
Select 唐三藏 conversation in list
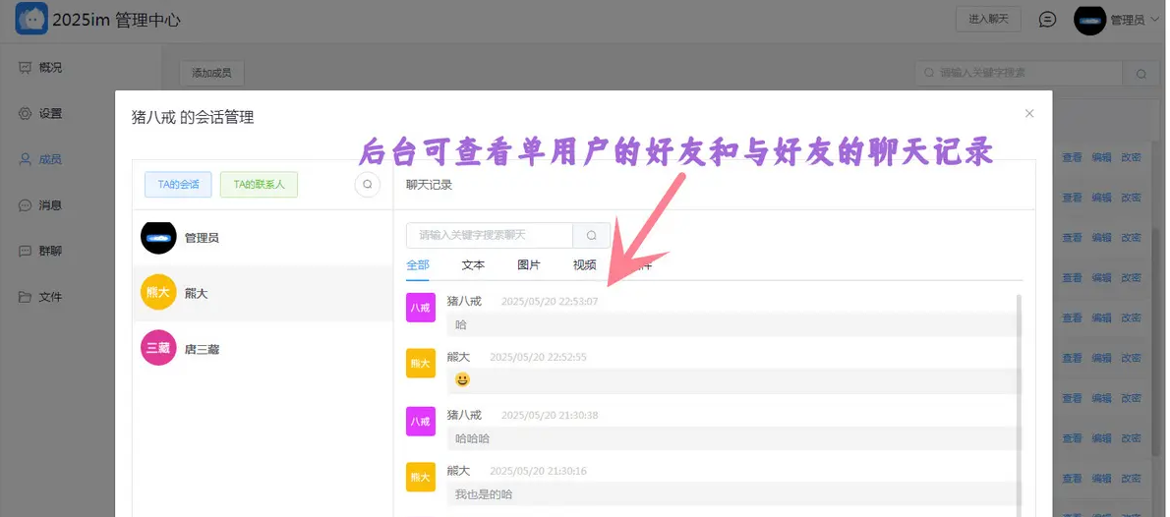202,349
